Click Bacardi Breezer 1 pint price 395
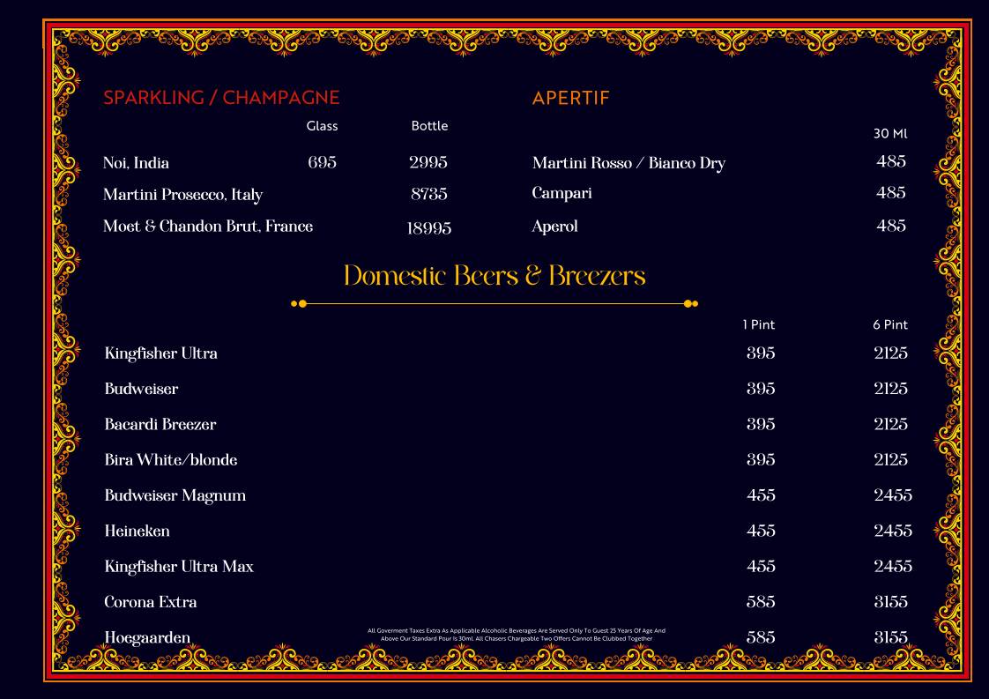Image resolution: width=989 pixels, height=699 pixels. [761, 424]
